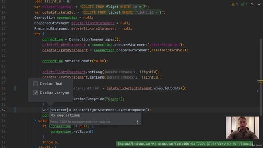This screenshot has width=263, height=148.
Task: Click 'open' method call on line 19
Action: [110, 39]
